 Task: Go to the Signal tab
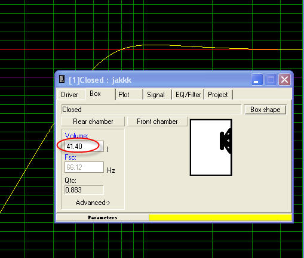click(156, 95)
